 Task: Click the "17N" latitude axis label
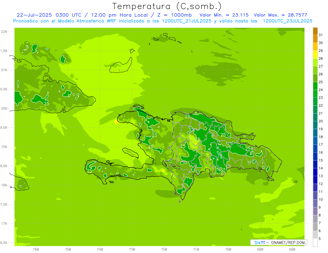pos(5,224)
